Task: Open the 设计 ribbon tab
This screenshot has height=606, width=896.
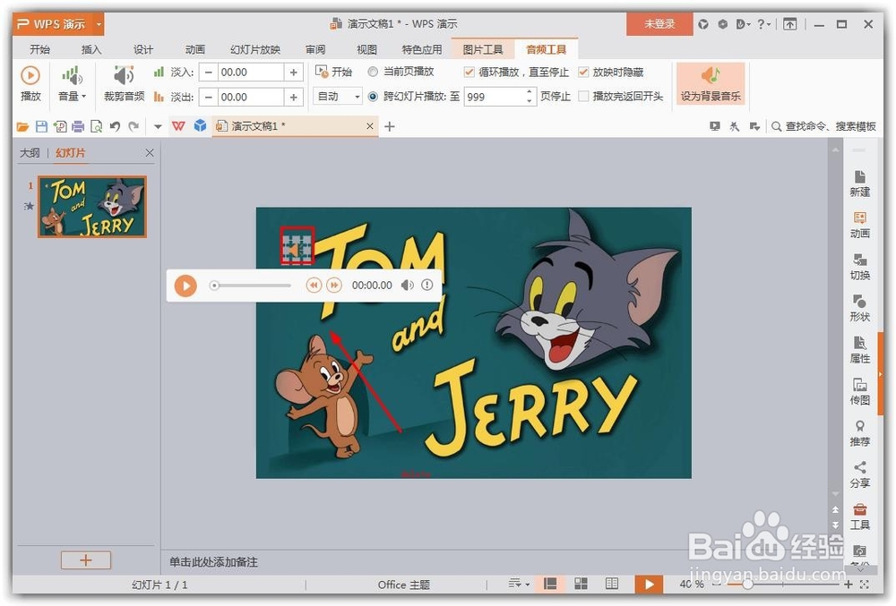Action: (143, 49)
